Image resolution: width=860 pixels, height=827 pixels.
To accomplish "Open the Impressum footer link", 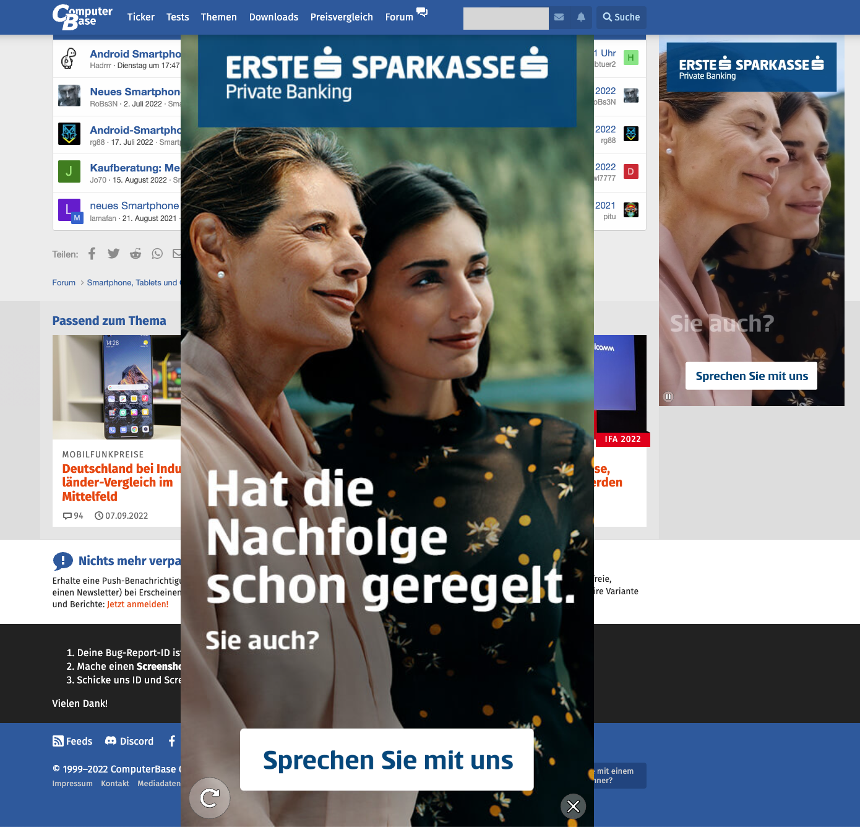I will click(x=72, y=784).
